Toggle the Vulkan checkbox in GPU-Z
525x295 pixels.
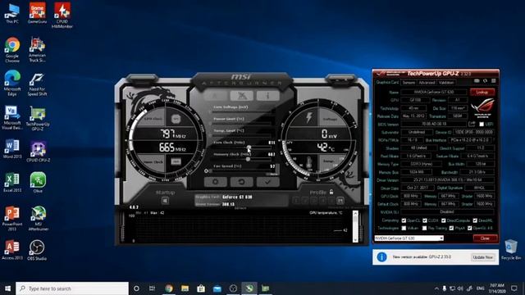[404, 228]
